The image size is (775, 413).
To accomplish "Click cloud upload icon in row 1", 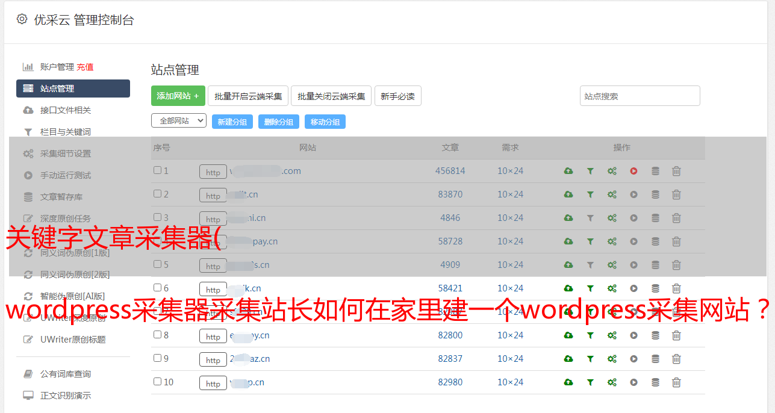I will point(568,171).
